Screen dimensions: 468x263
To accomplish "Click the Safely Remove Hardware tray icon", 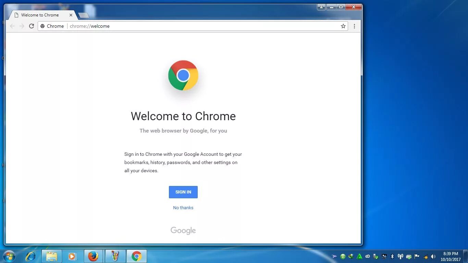I will pyautogui.click(x=376, y=256).
